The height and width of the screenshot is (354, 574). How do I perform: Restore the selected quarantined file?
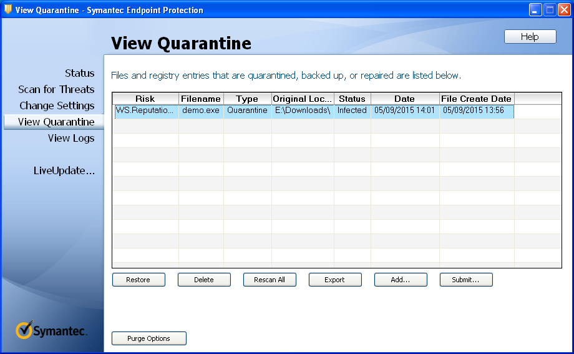click(139, 280)
